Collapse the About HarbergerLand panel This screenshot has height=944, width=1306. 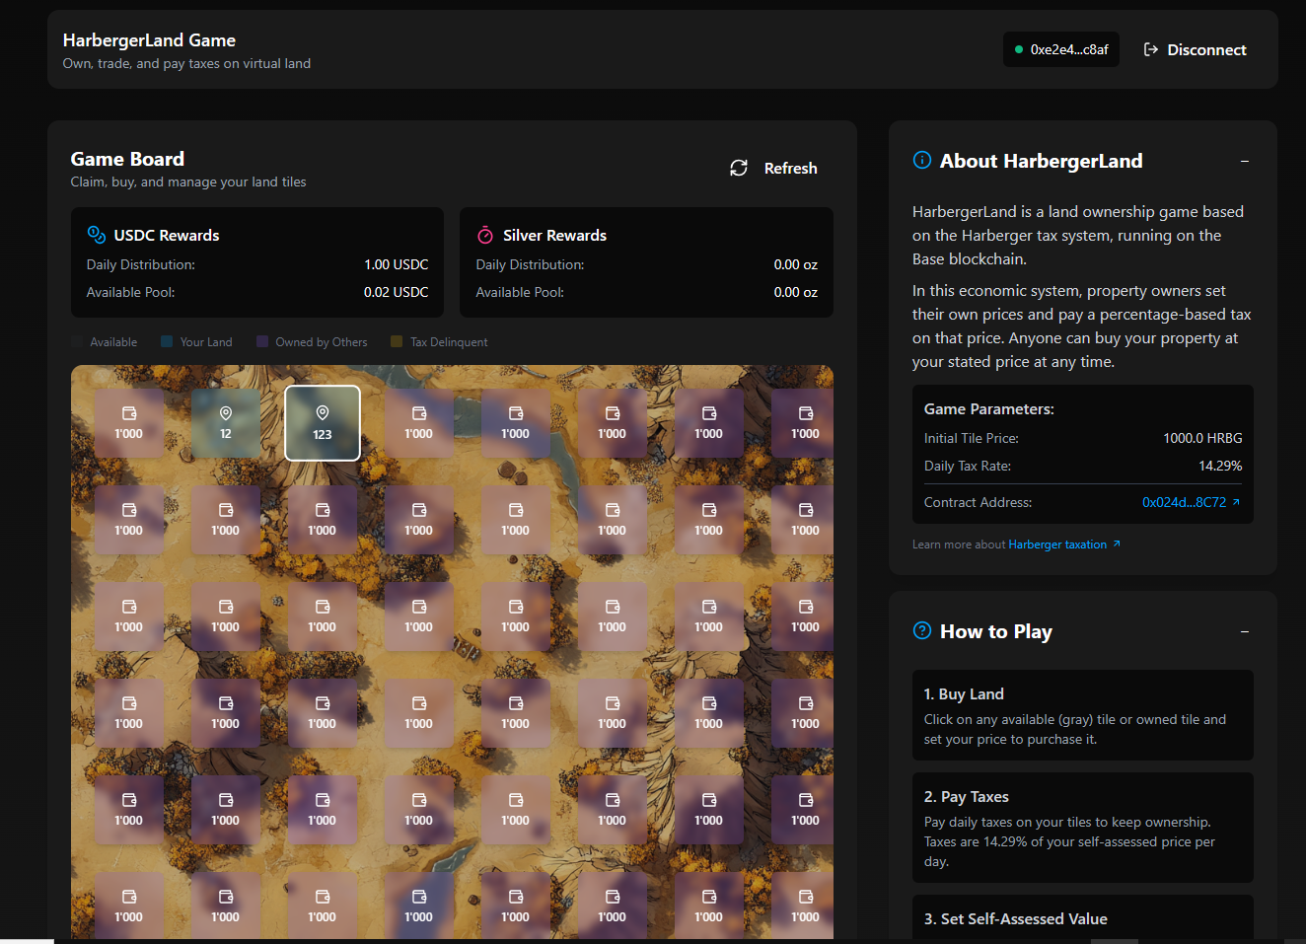pyautogui.click(x=1245, y=161)
